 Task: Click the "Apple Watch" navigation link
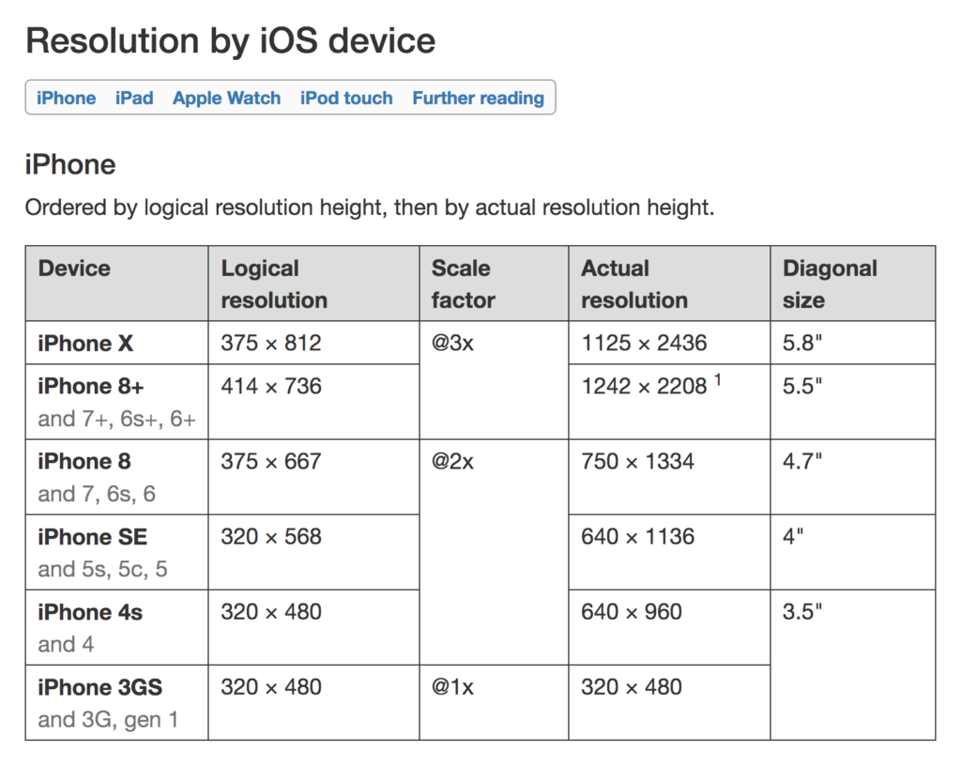click(226, 98)
